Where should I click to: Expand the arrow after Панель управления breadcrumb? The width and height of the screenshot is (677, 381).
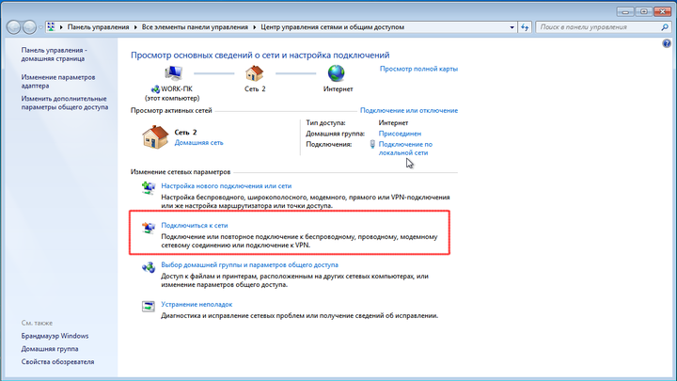coord(135,27)
